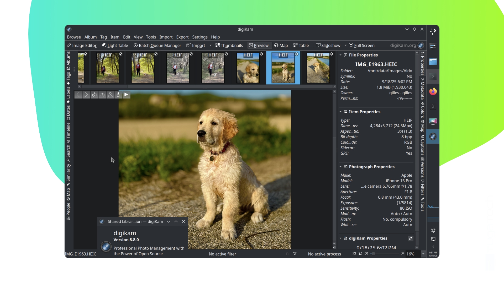This screenshot has width=504, height=283.
Task: Rotate the image left in preview toolbar
Action: [94, 95]
